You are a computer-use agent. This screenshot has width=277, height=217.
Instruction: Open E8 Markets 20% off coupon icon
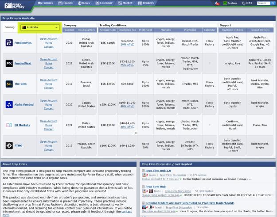(133, 127)
